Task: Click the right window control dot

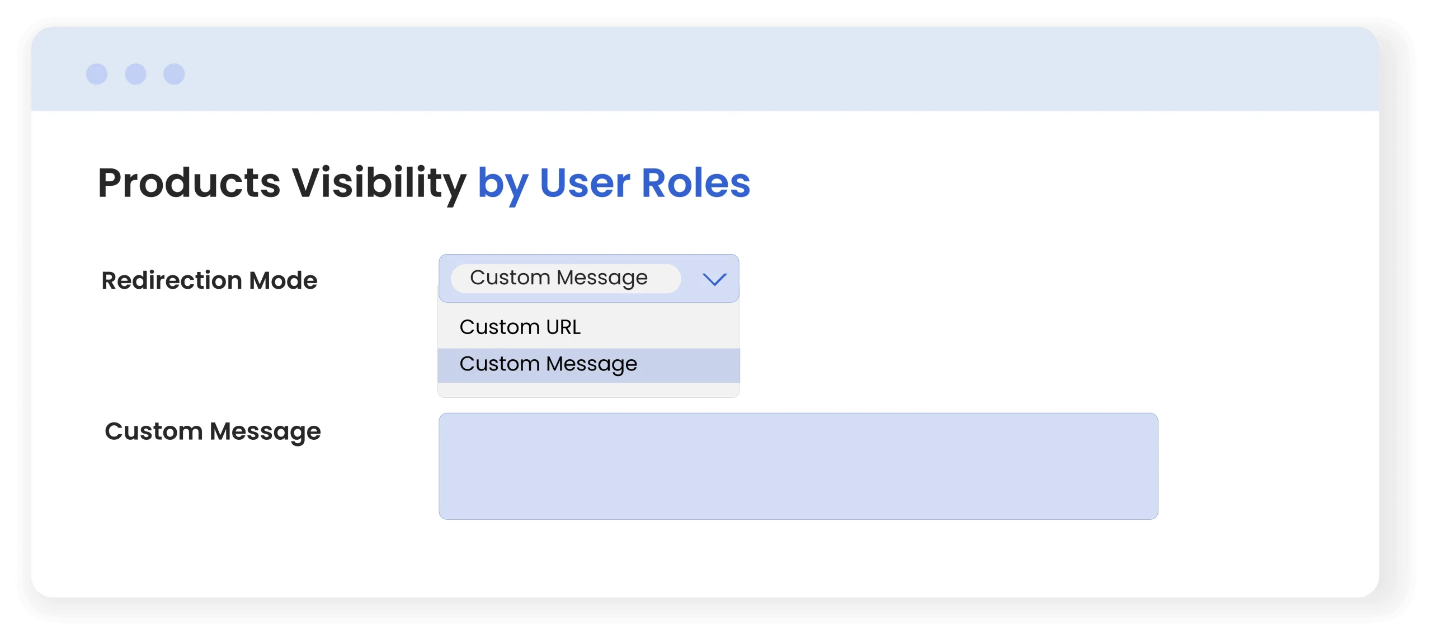Action: coord(174,74)
